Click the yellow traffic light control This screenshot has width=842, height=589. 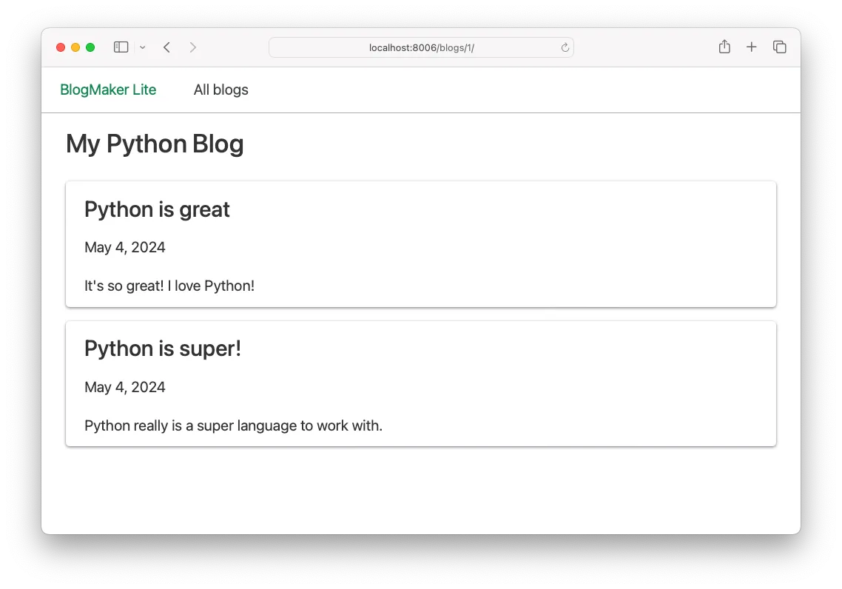[x=75, y=47]
